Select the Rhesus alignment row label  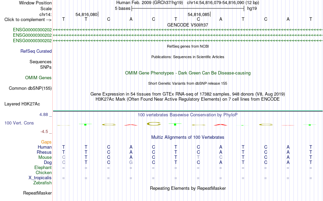pyautogui.click(x=44, y=152)
